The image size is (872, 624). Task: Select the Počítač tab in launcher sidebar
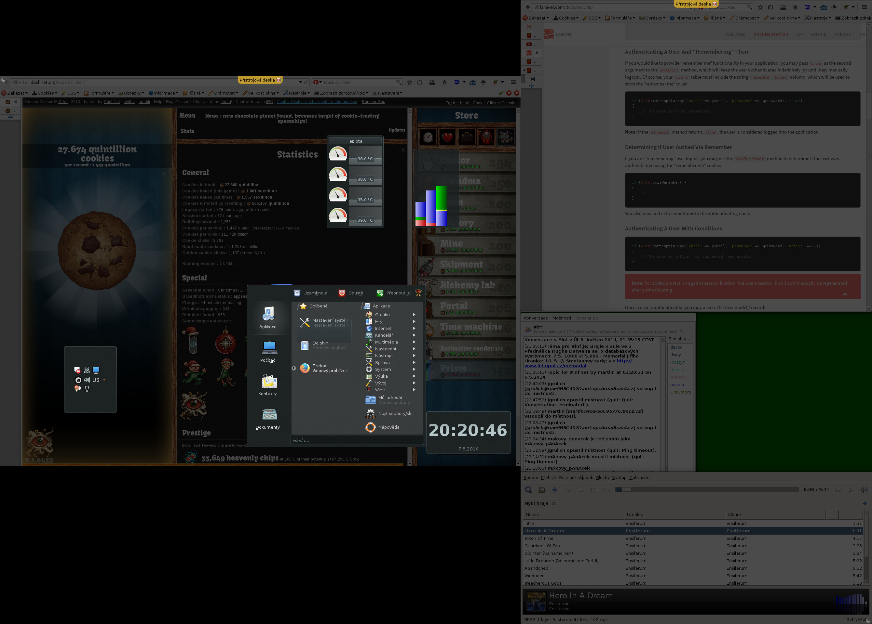[268, 351]
